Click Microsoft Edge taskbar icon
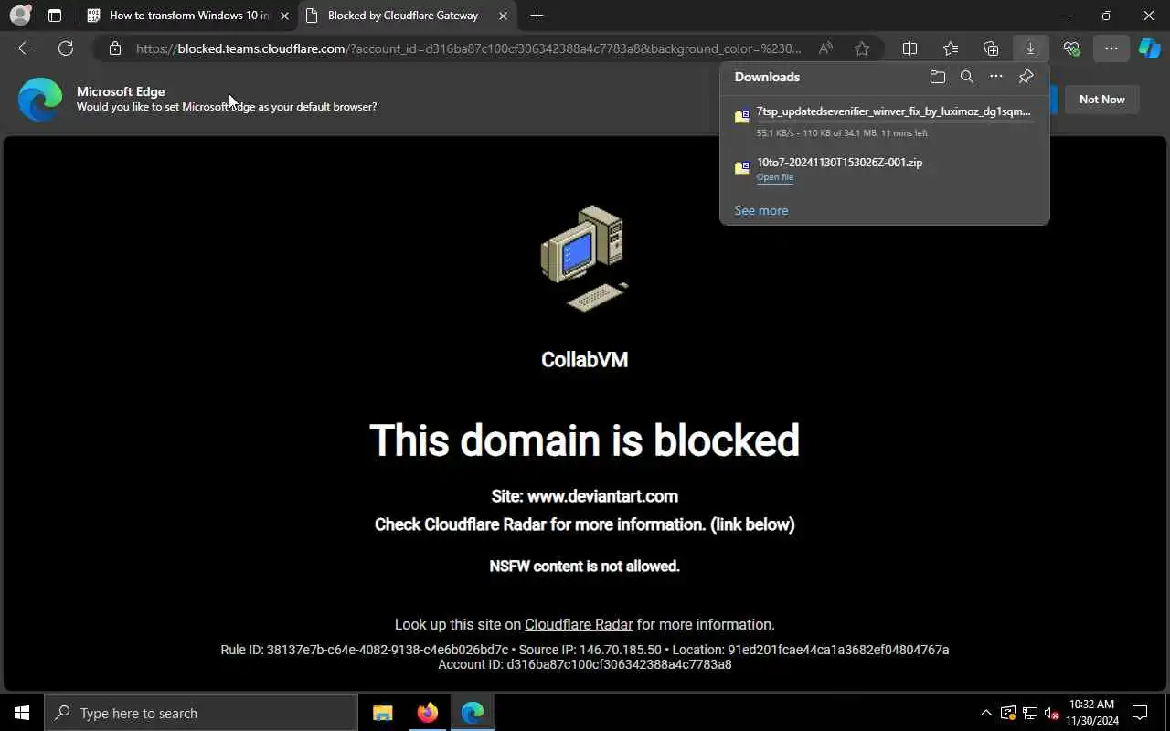1170x731 pixels. click(x=473, y=713)
